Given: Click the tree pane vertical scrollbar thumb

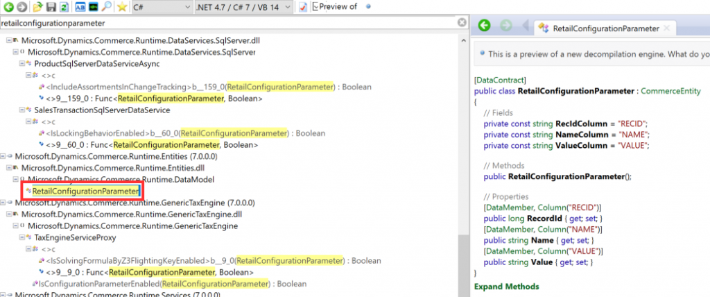Looking at the screenshot, I should pos(463,265).
